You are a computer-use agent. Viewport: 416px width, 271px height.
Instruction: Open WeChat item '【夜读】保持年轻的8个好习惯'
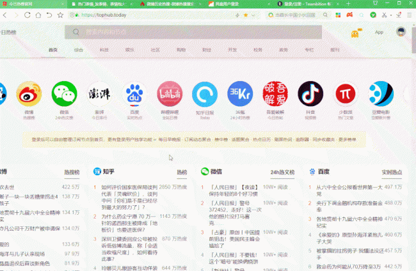[x=234, y=190]
